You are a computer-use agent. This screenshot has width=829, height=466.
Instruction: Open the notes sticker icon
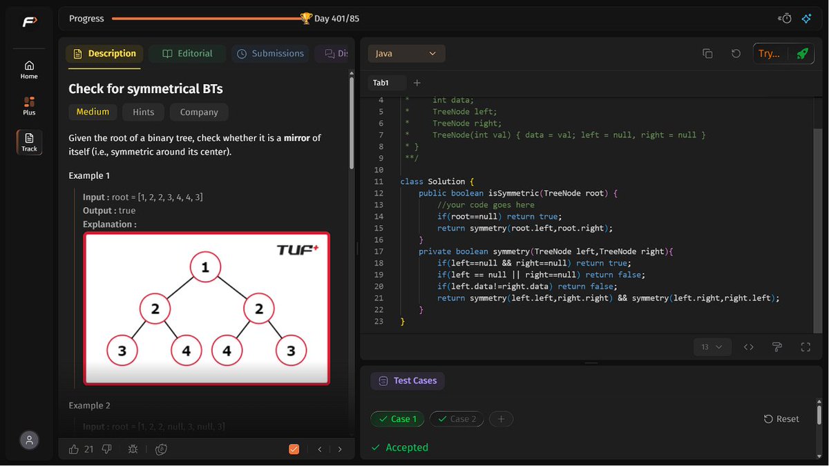(x=162, y=449)
